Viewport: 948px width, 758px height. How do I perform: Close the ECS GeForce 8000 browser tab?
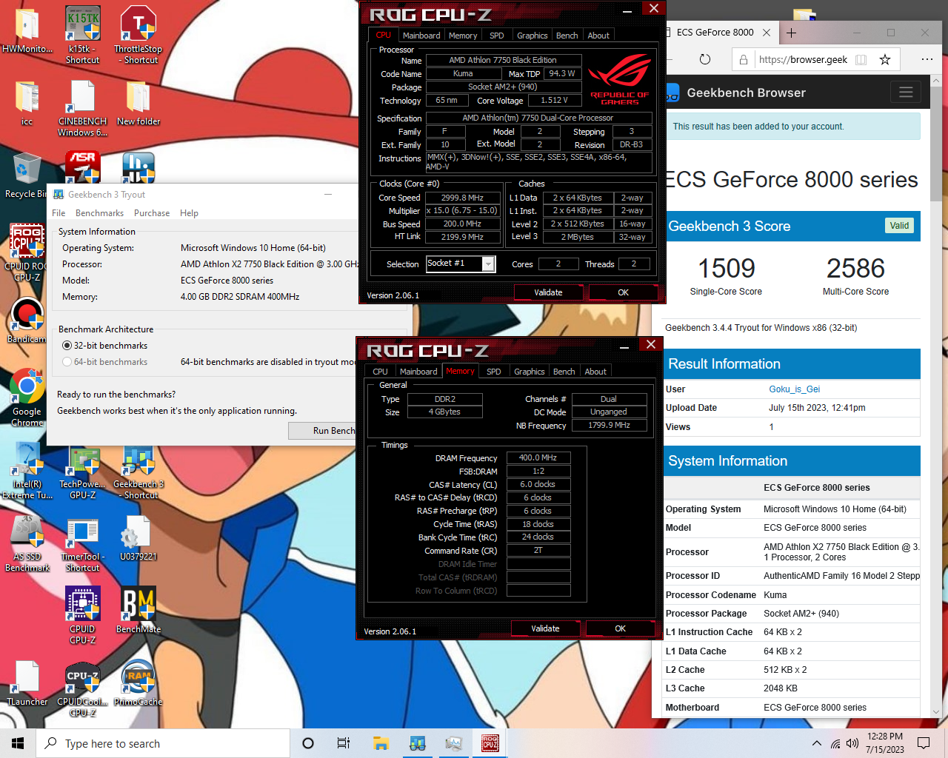(767, 33)
